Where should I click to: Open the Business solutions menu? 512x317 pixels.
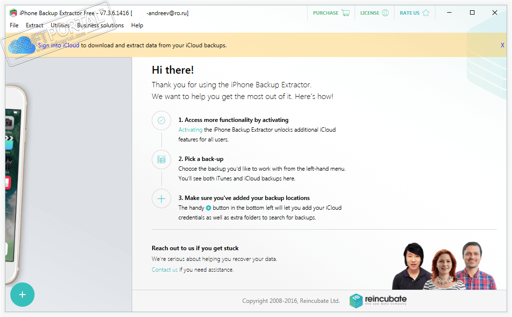click(x=100, y=25)
